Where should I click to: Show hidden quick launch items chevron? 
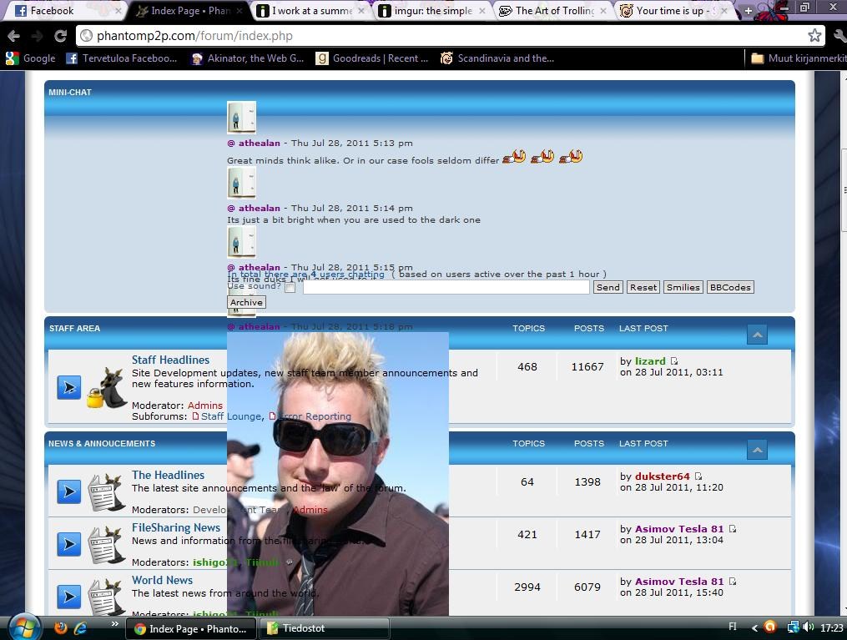click(114, 624)
